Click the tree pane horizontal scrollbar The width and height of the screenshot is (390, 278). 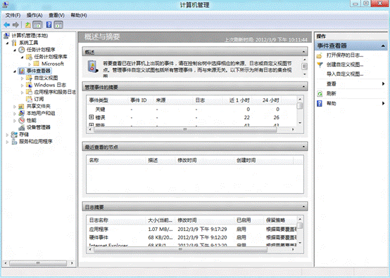[39, 263]
